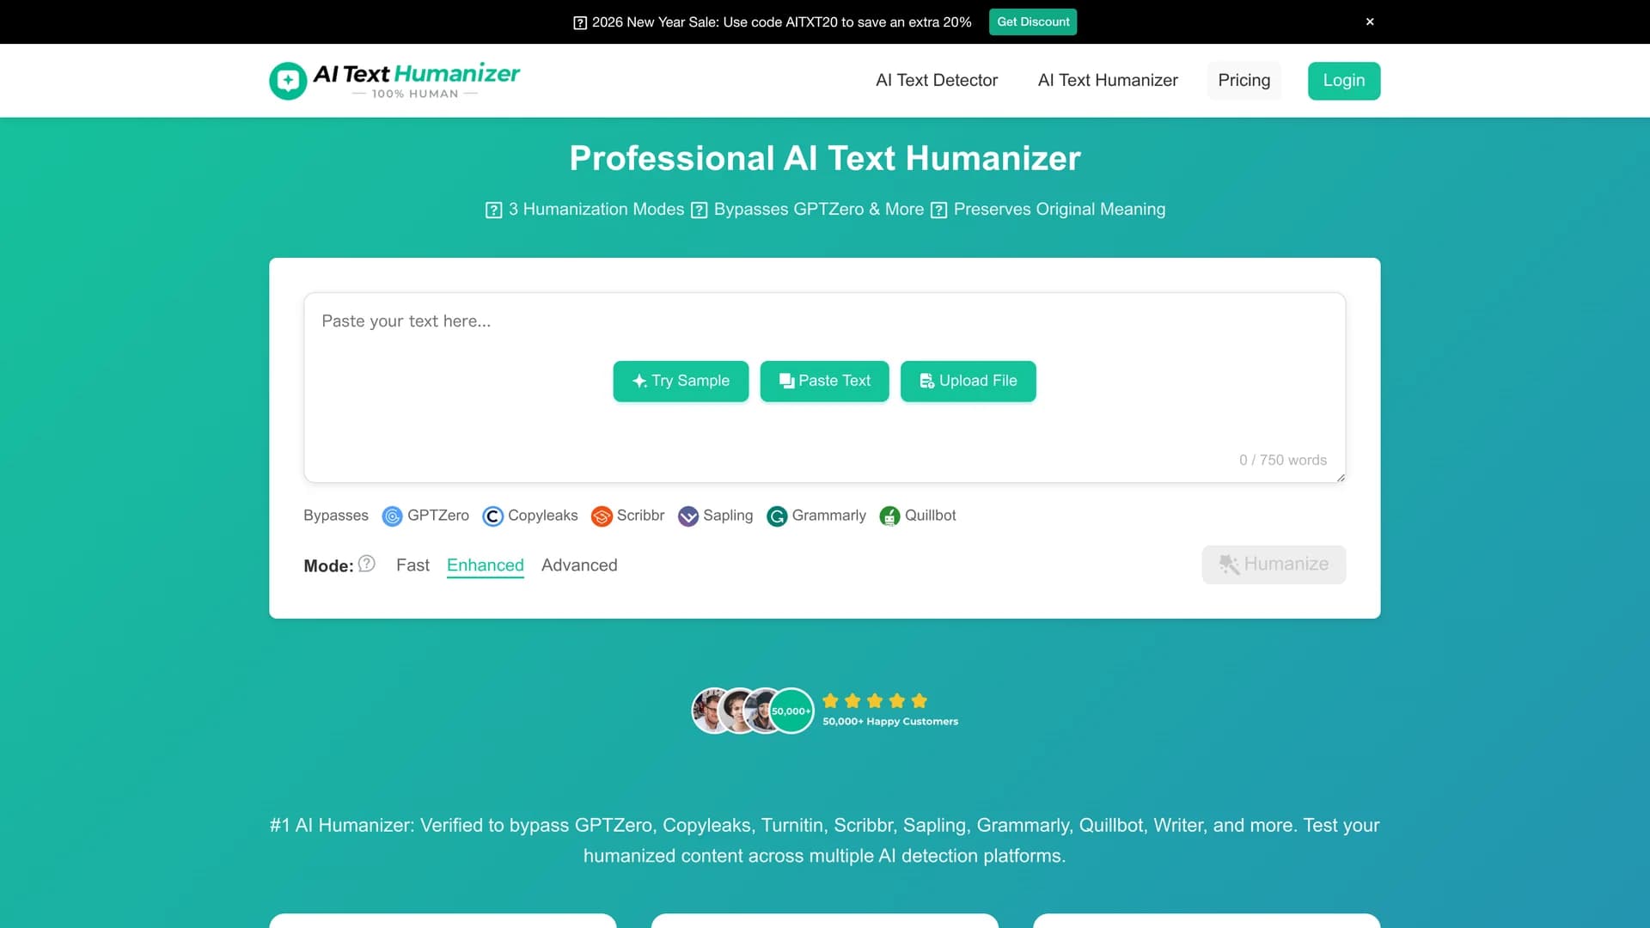
Task: Go to the Pricing page
Action: pyautogui.click(x=1244, y=80)
